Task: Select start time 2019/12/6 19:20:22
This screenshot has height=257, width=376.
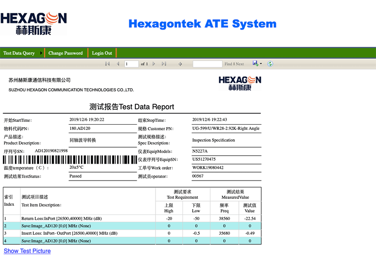Action: click(x=87, y=120)
